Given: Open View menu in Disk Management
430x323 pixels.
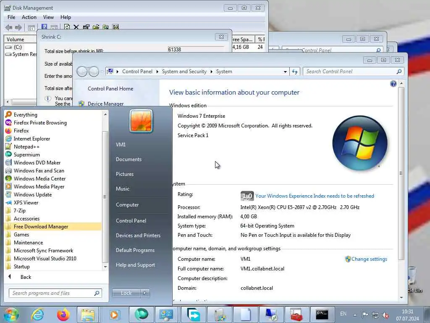Looking at the screenshot, I should (x=48, y=17).
